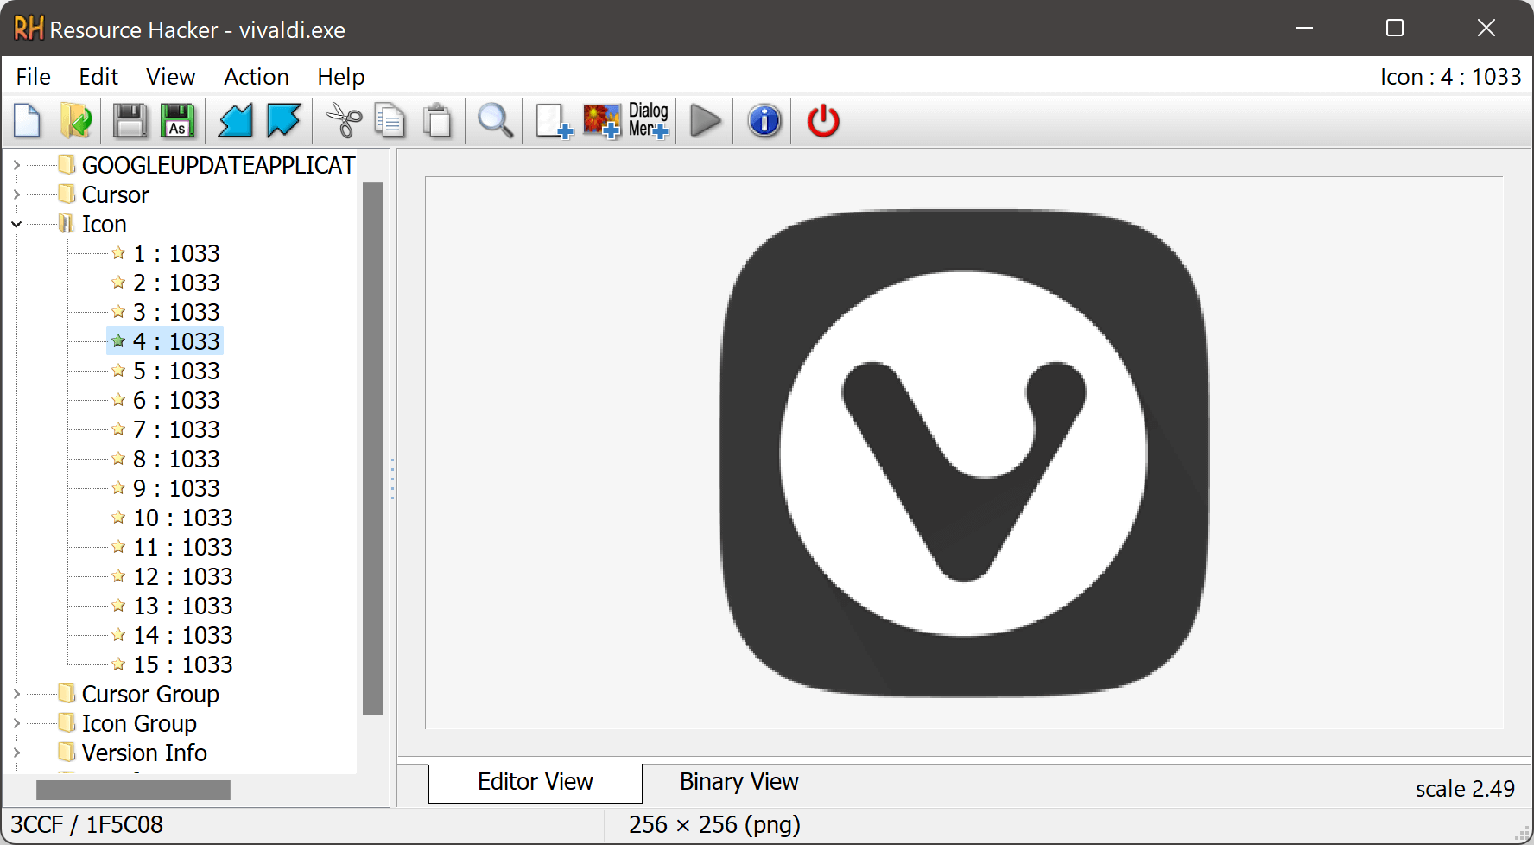This screenshot has height=845, width=1534.
Task: Expand the Icon Group node
Action: click(x=16, y=723)
